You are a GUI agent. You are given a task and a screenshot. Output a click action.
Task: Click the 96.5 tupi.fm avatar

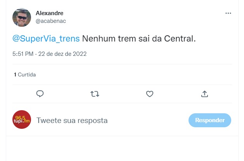pyautogui.click(x=22, y=120)
